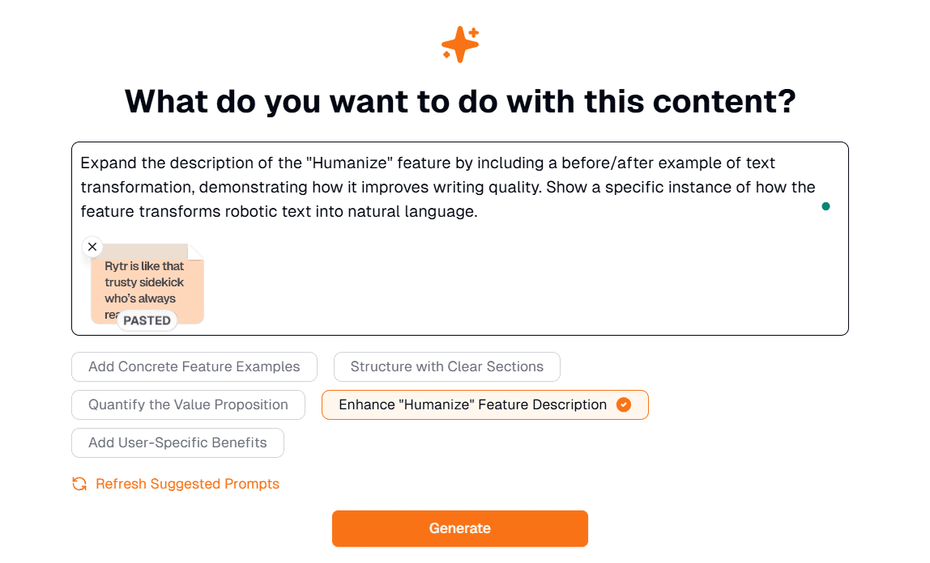Click the green status dot in the prompt box
930x563 pixels.
click(x=825, y=206)
